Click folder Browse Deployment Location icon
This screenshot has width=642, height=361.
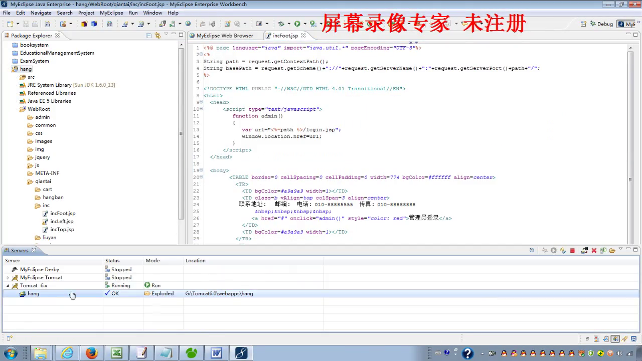[x=612, y=250]
